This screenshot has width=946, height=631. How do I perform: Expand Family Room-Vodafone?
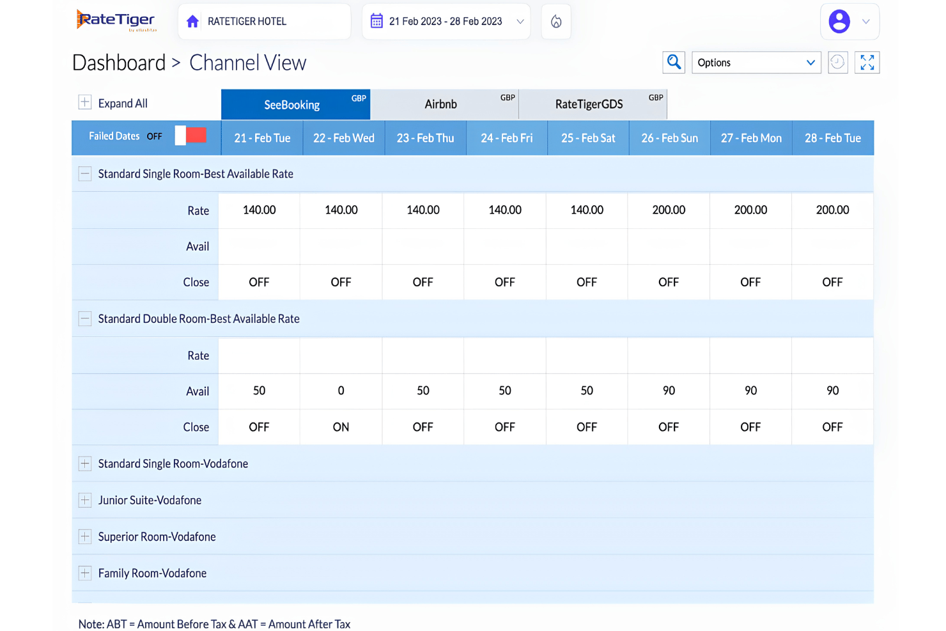[84, 573]
